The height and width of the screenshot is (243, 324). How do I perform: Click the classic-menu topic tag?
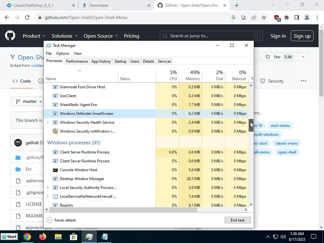(287, 143)
